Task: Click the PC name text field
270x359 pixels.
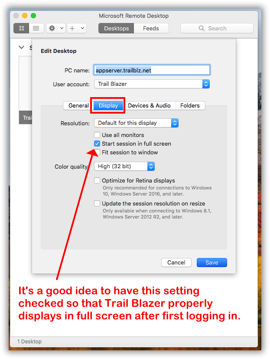Action: pos(152,70)
